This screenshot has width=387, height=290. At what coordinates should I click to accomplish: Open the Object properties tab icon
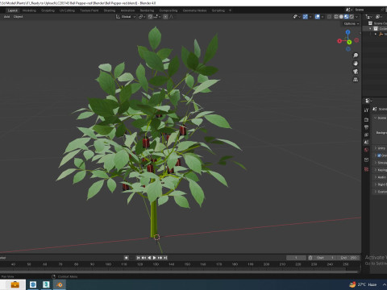coord(366,159)
